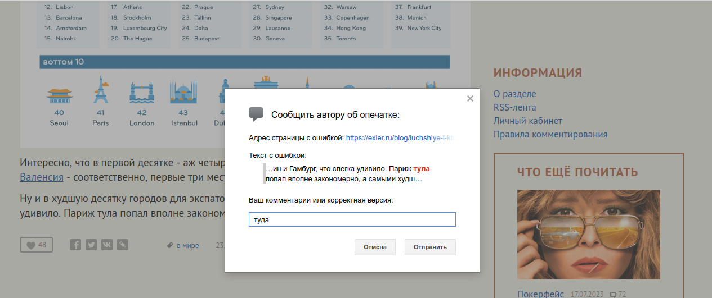Click the LiveJournal pencil share icon

click(122, 245)
